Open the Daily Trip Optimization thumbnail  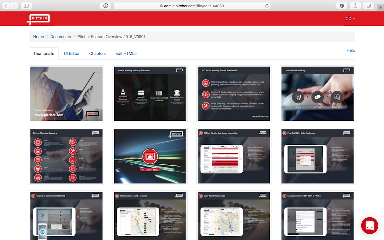point(234,216)
